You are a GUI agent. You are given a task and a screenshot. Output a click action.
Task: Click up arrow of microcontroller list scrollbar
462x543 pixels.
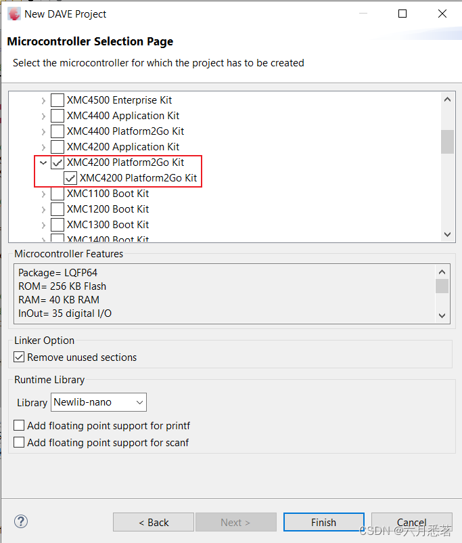[x=447, y=100]
